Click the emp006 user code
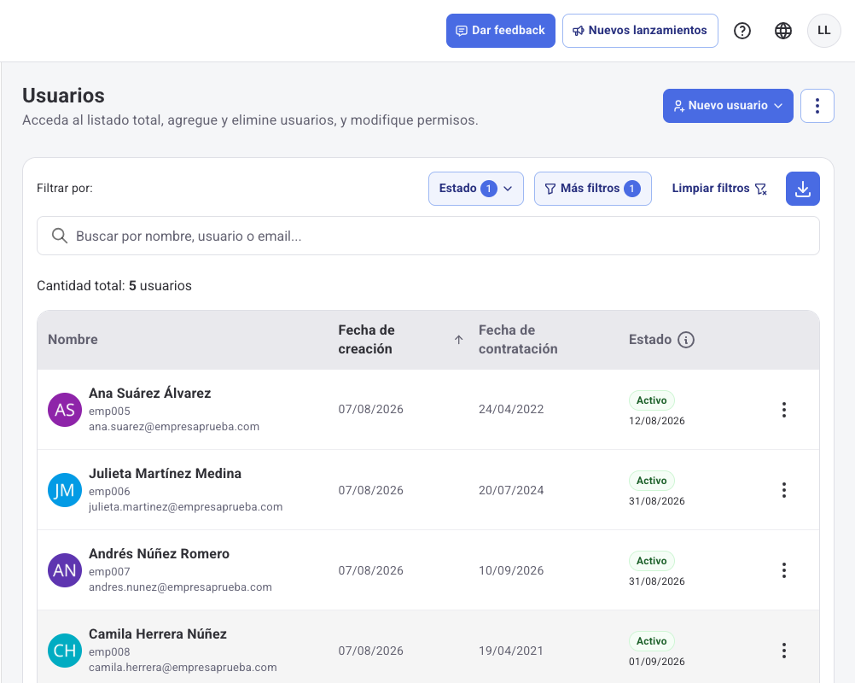 [109, 491]
